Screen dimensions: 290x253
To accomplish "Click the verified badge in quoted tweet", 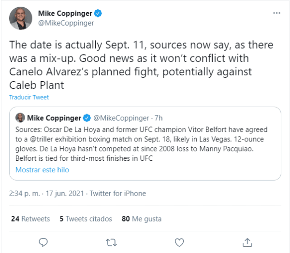I will (87, 118).
